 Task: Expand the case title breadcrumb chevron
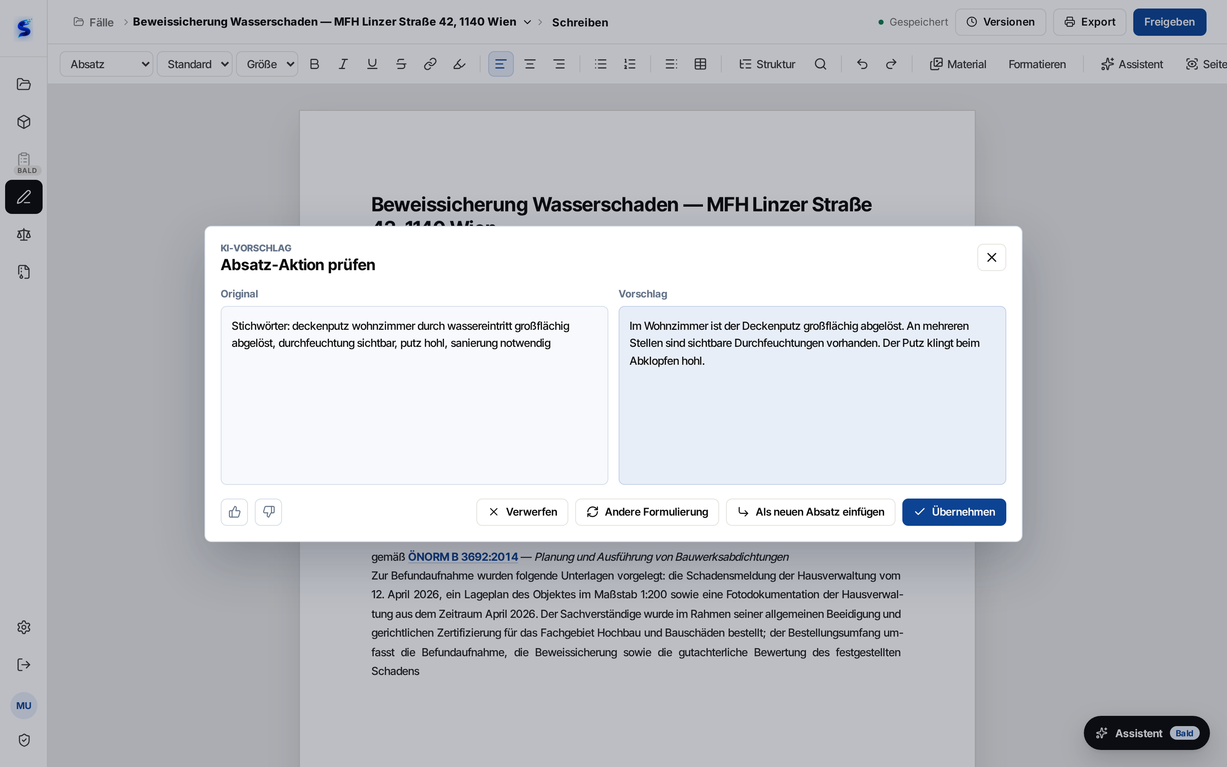pyautogui.click(x=527, y=22)
